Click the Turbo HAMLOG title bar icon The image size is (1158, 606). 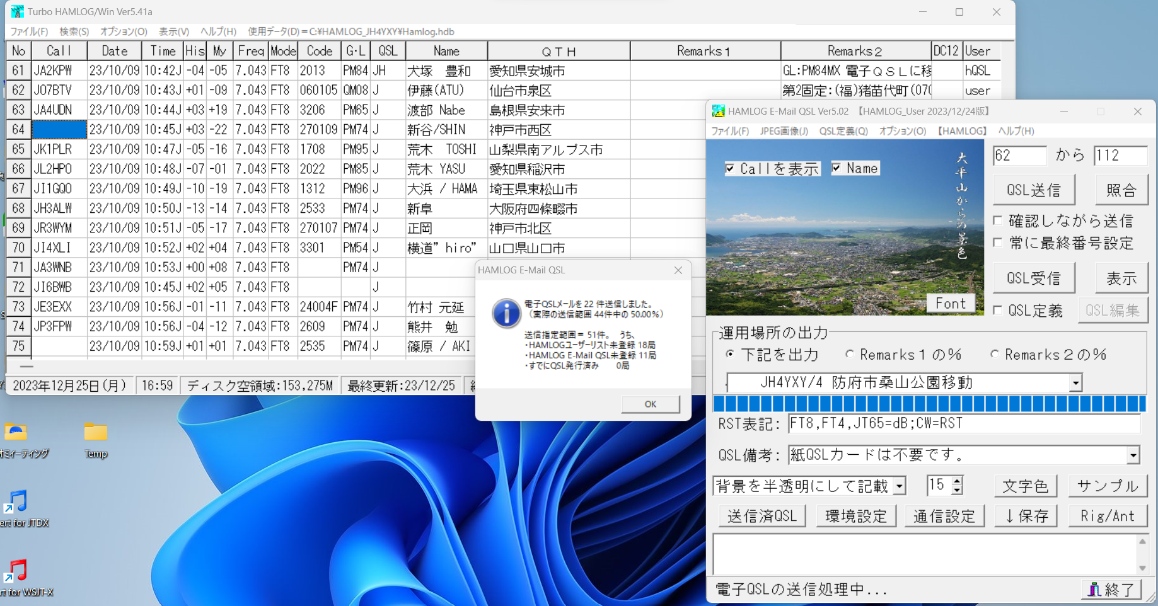[x=17, y=11]
